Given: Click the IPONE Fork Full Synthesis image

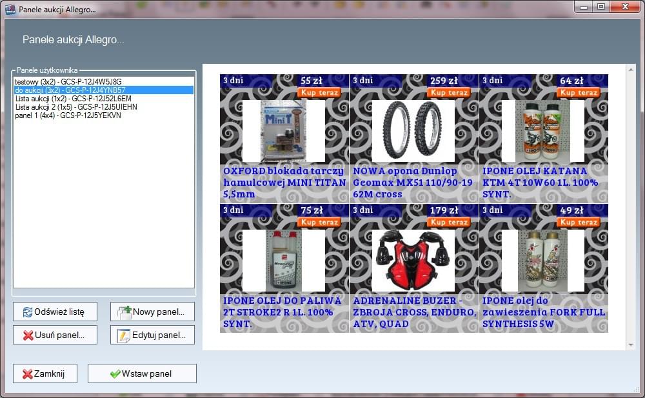Looking at the screenshot, I should pyautogui.click(x=543, y=261).
